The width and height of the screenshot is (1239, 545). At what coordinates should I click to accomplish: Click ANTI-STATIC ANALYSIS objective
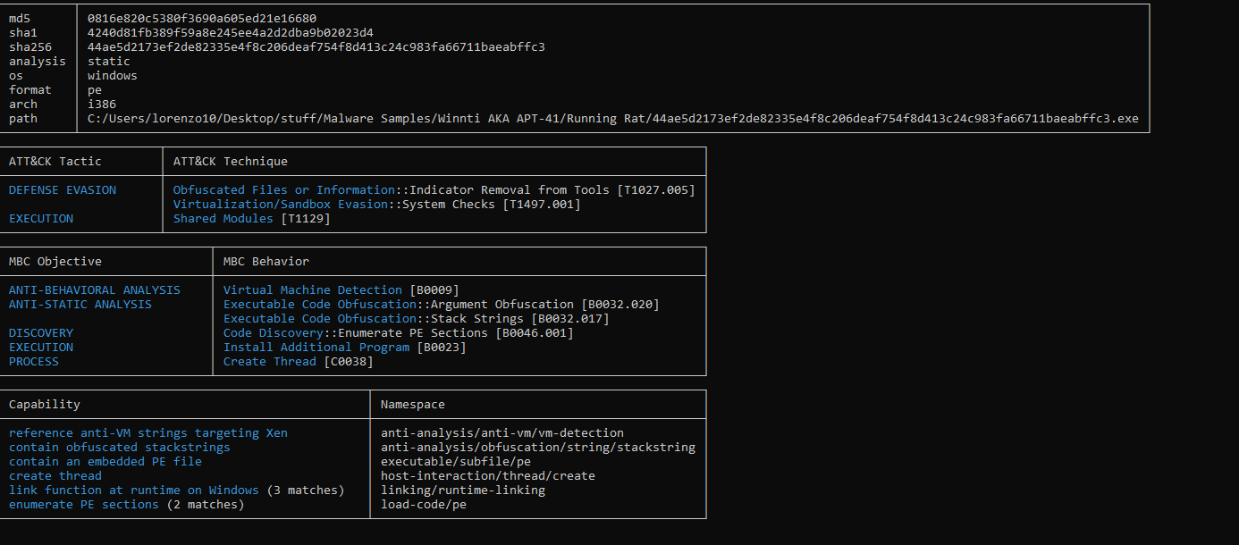80,305
